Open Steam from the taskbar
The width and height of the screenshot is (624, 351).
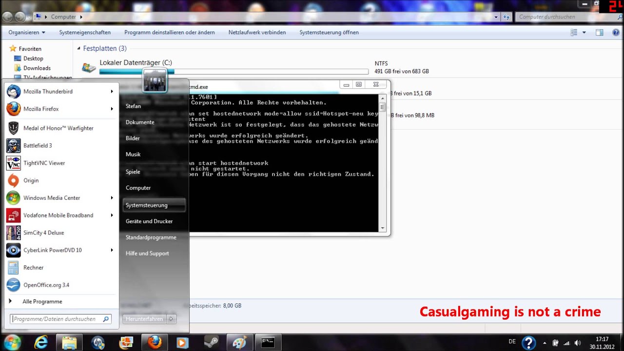tap(211, 342)
